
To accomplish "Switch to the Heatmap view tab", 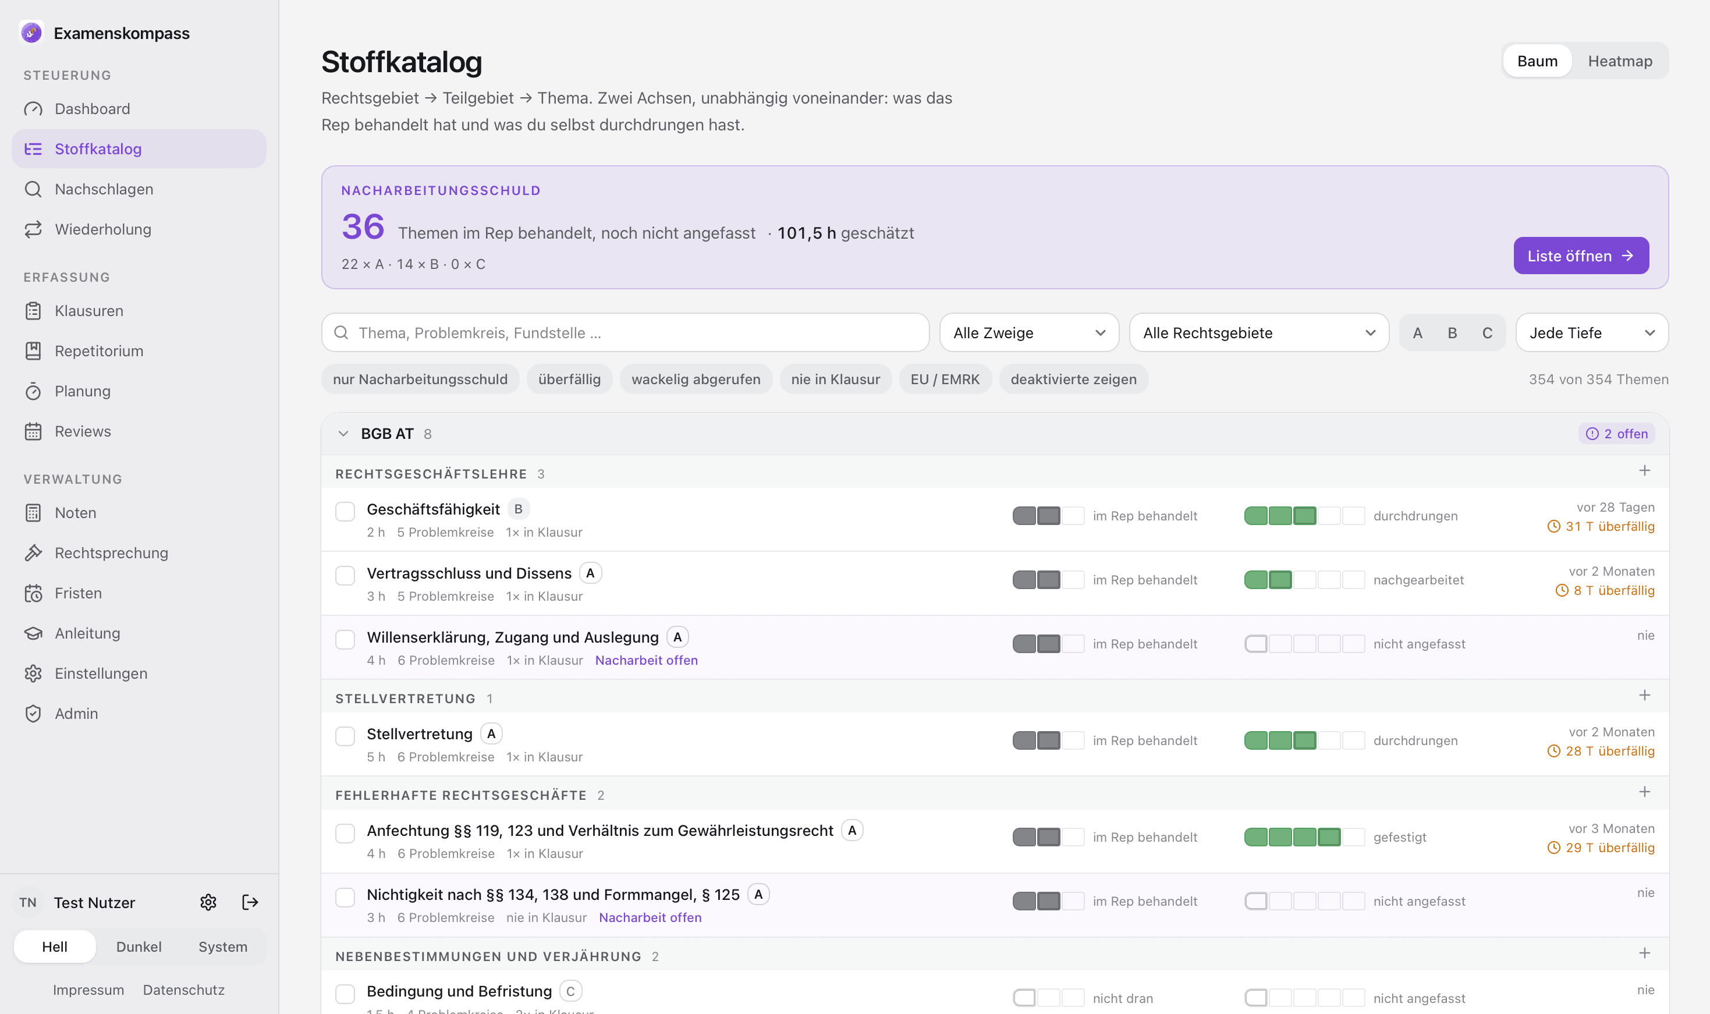I will click(x=1619, y=61).
